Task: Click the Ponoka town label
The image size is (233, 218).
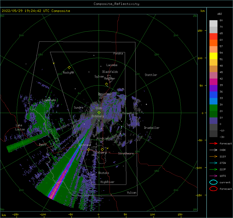Action: coord(118,53)
